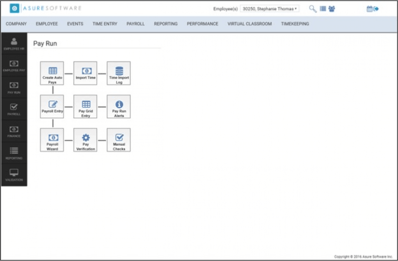Select the Import Time icon
The width and height of the screenshot is (398, 261).
(x=85, y=73)
